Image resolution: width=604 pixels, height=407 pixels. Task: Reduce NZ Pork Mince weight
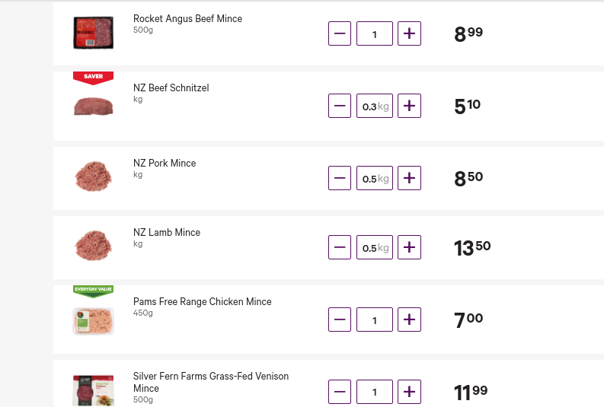click(340, 178)
